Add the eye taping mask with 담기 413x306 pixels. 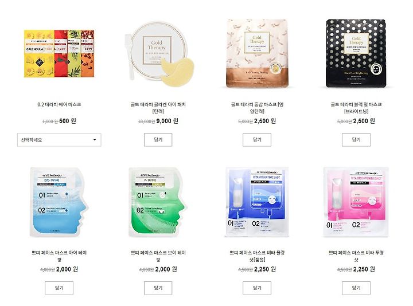click(59, 288)
